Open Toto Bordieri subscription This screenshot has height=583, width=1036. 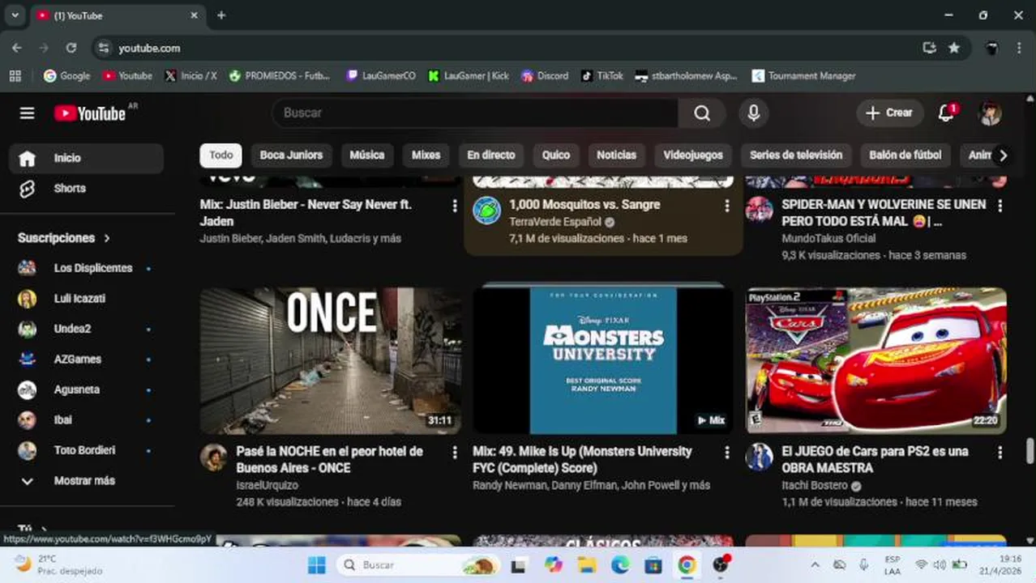coord(86,450)
